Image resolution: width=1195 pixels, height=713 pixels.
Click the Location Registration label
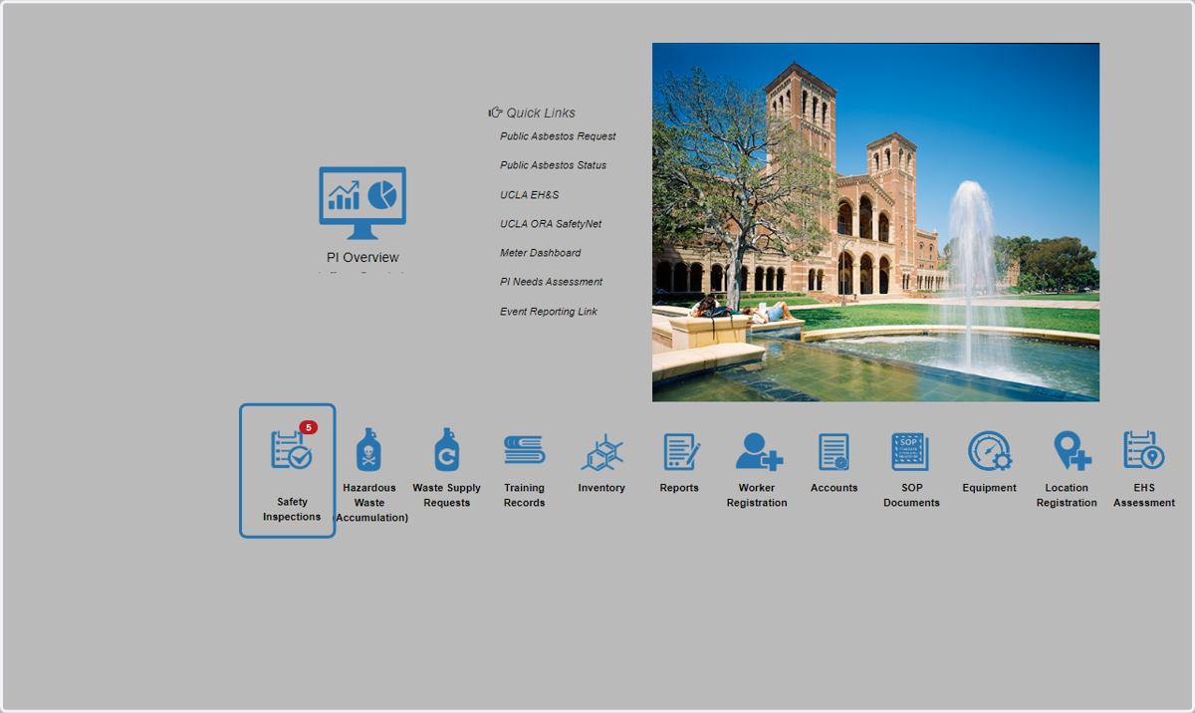coord(1067,495)
